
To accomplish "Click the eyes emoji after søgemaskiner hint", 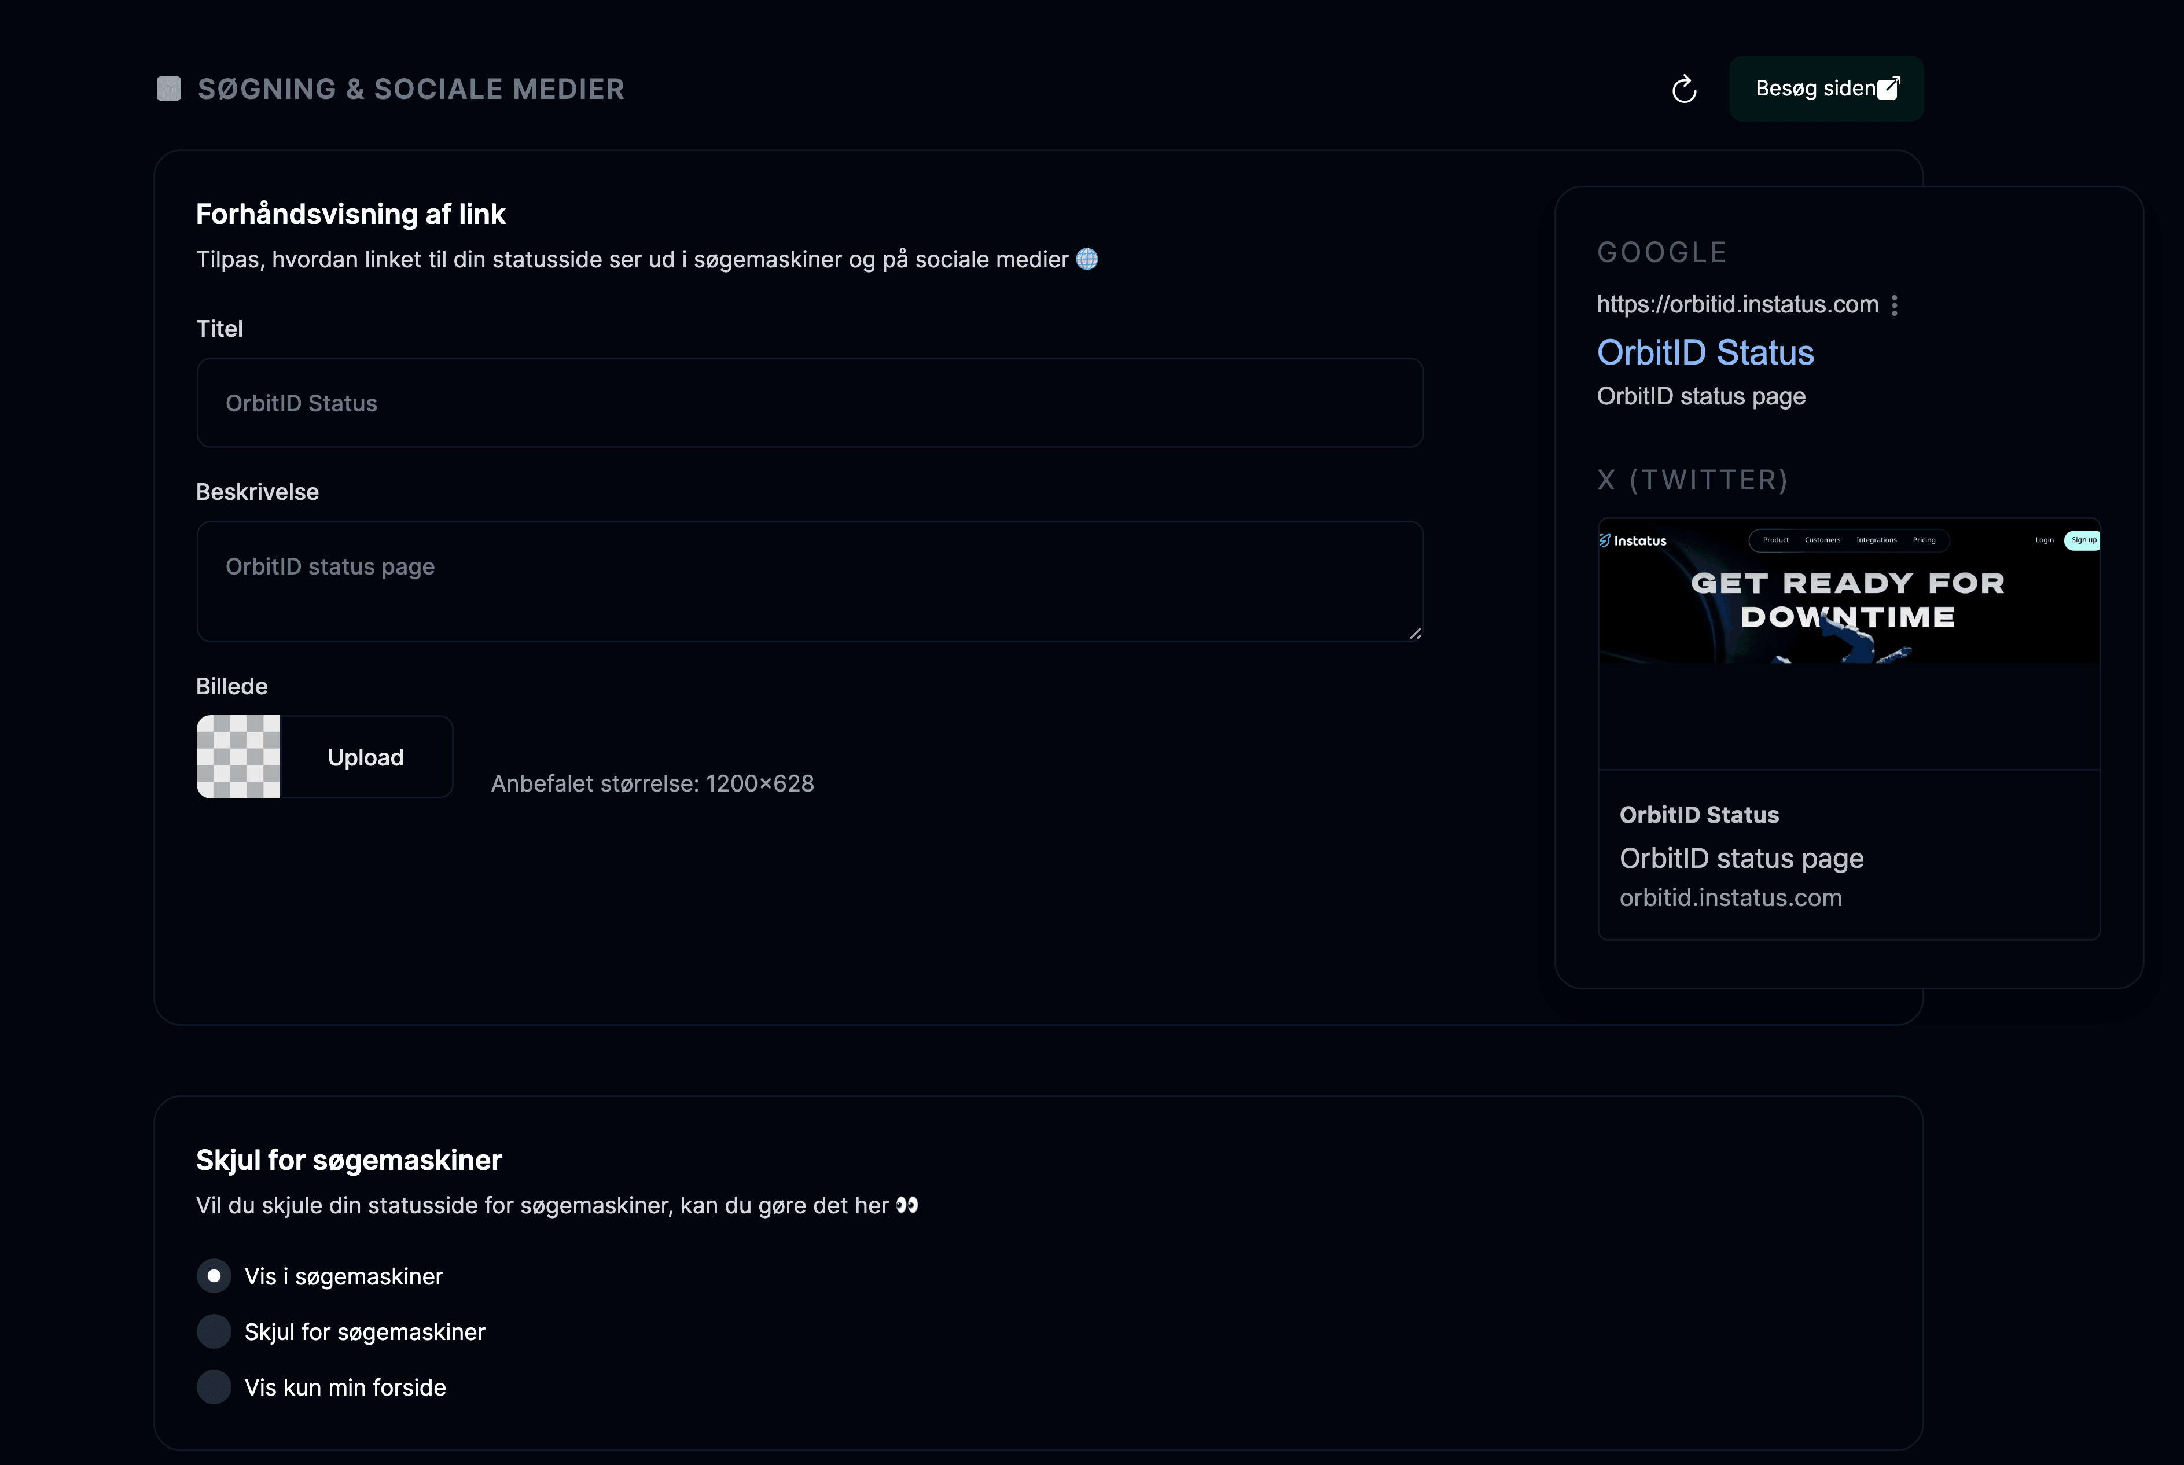I will [906, 1205].
